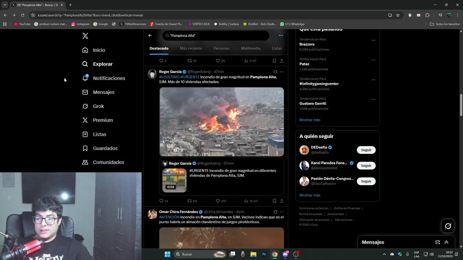
Task: Follow Pasión Dávila-Congres
Action: 366,181
